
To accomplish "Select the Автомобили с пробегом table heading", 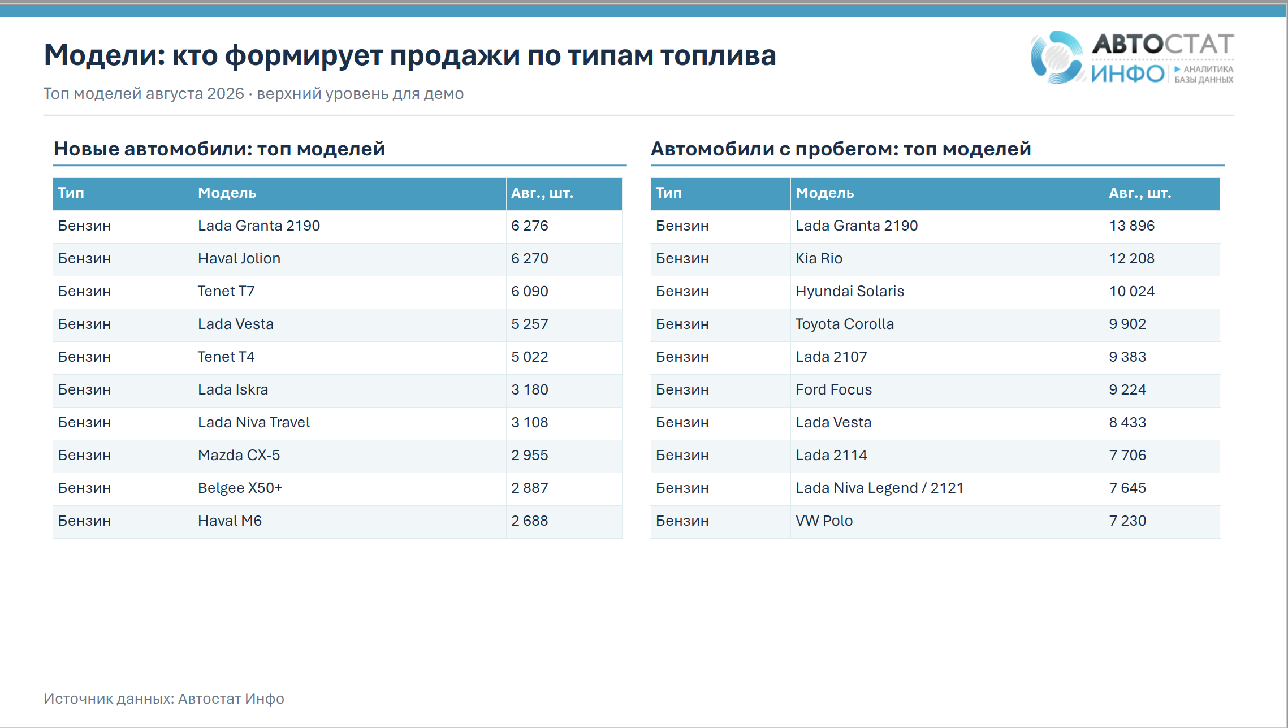I will 841,149.
